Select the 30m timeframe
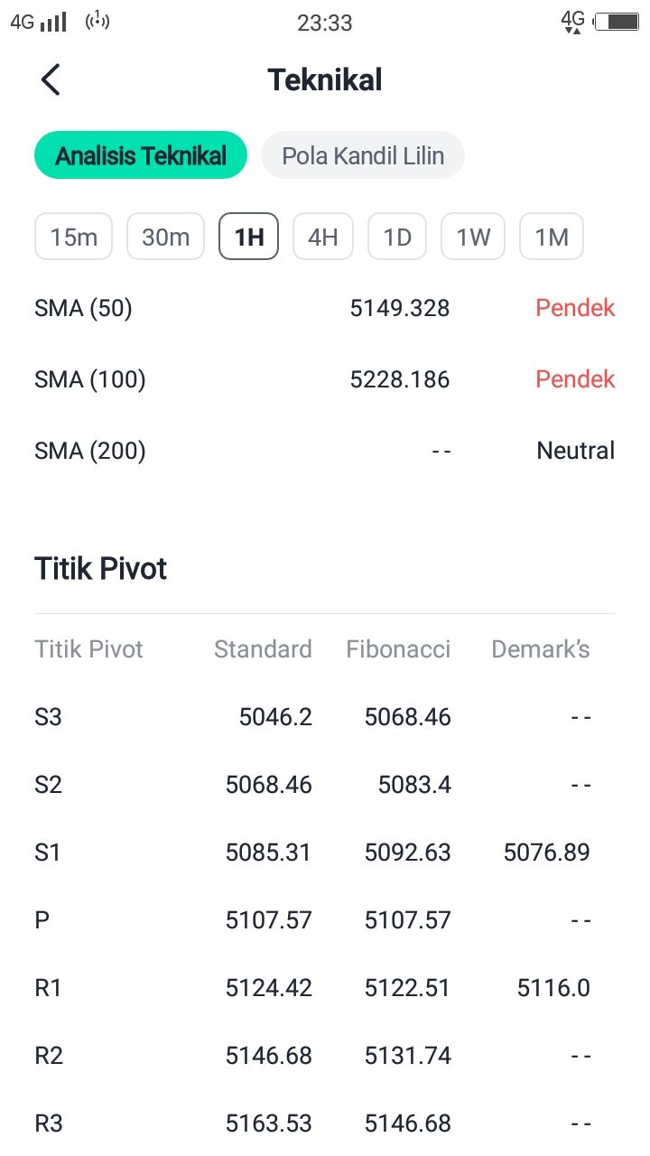Image resolution: width=650 pixels, height=1156 pixels. coord(166,237)
